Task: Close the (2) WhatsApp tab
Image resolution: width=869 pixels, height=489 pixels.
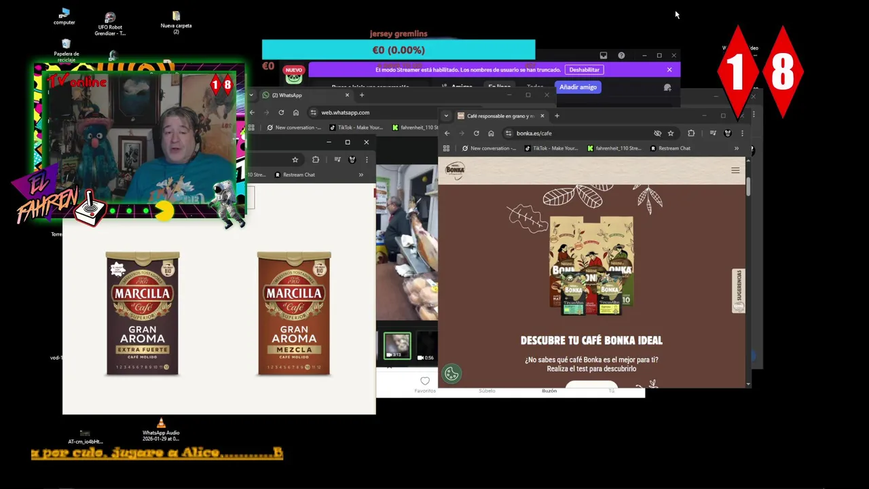Action: pos(347,95)
